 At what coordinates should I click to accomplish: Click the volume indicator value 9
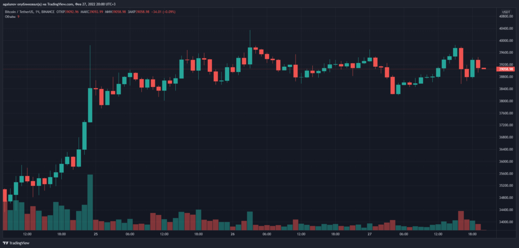[19, 17]
